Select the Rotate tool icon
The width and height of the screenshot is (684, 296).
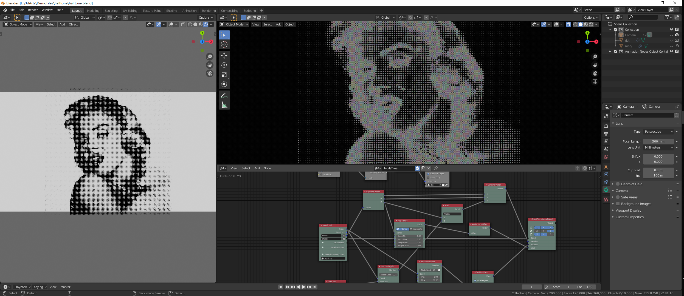tap(224, 65)
